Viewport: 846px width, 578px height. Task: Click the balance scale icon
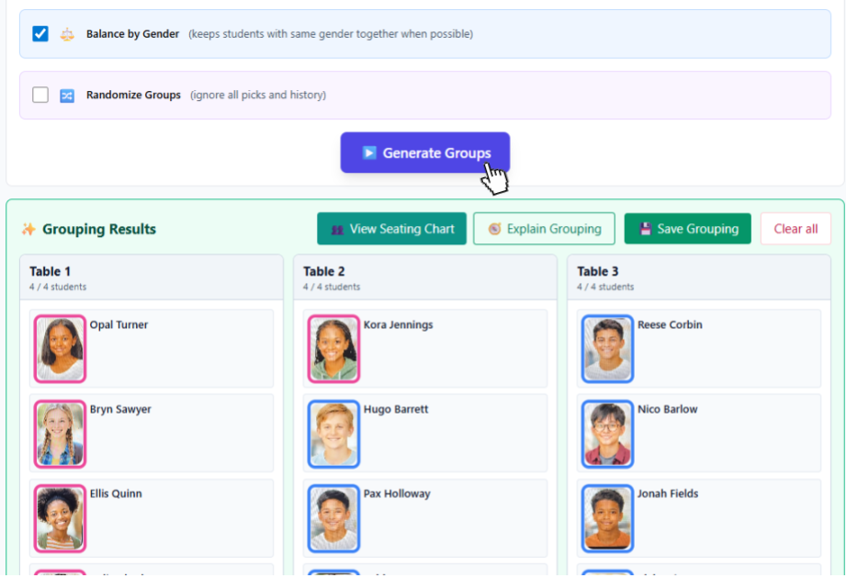pyautogui.click(x=66, y=34)
